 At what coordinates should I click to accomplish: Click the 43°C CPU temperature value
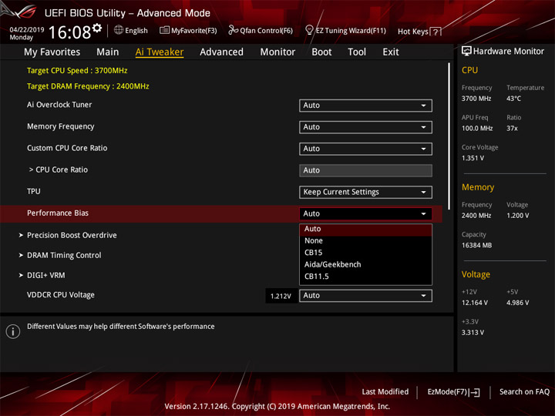[x=513, y=99]
